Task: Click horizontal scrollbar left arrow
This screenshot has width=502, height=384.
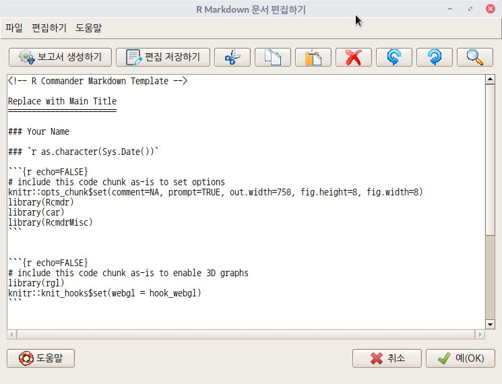Action: (x=11, y=335)
